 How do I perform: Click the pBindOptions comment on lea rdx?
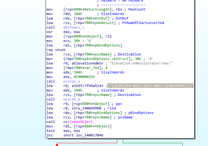141,113
